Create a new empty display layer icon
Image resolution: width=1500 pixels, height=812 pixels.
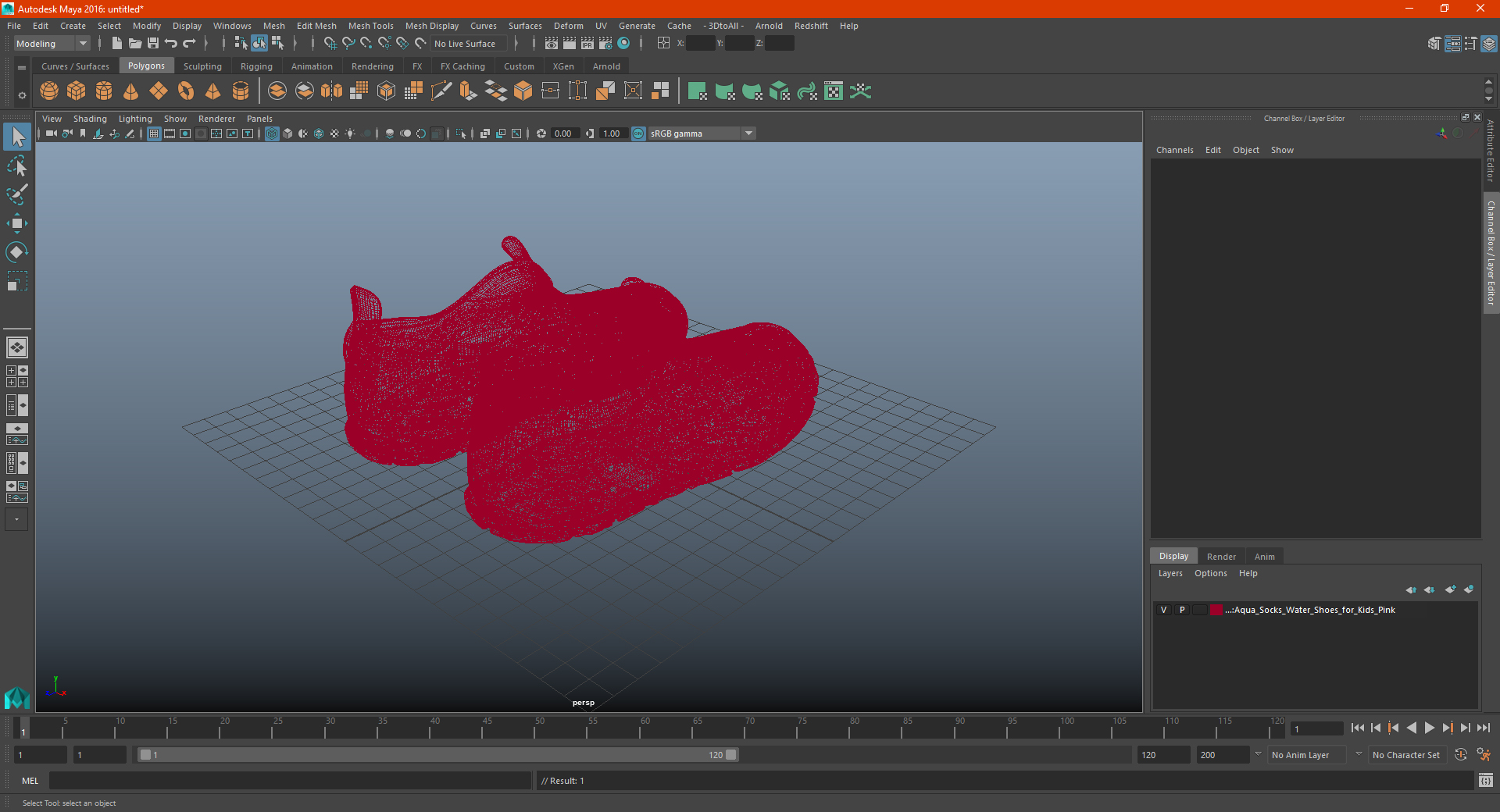(1450, 589)
